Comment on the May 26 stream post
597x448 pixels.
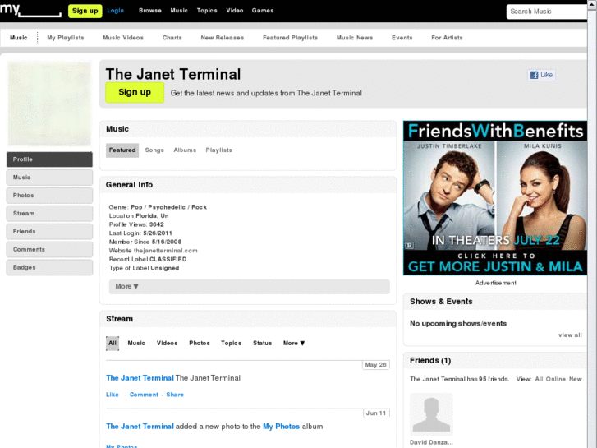tap(144, 395)
